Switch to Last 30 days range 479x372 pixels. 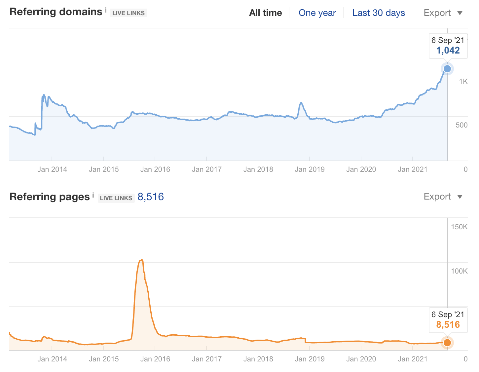click(379, 13)
